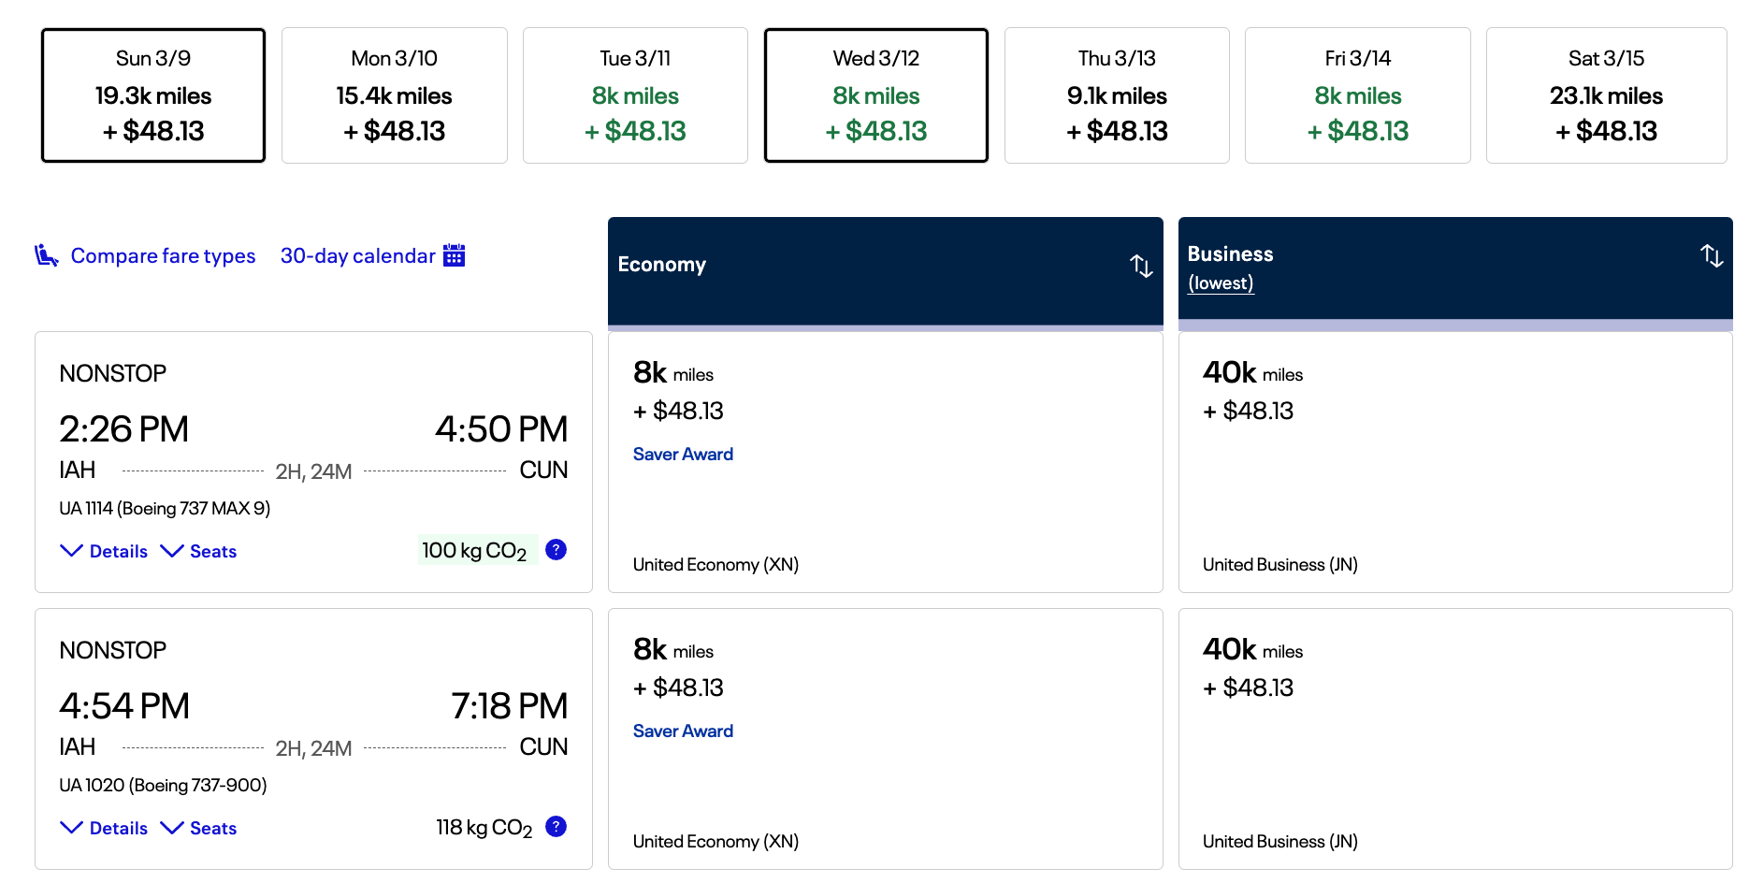1749x883 pixels.
Task: Open the 30-day calendar icon
Action: 454,255
